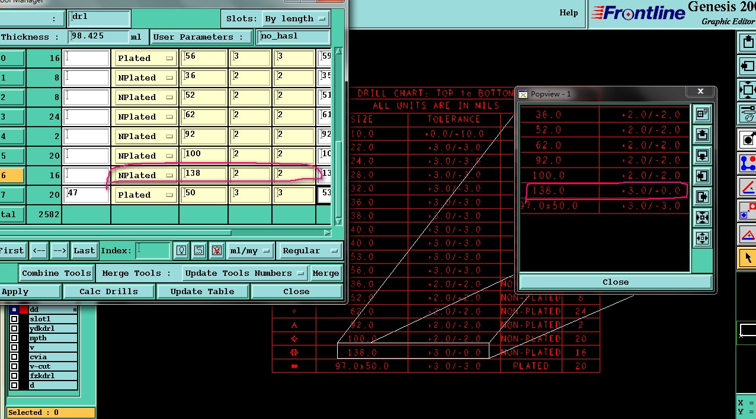Go to Last tool button
This screenshot has height=419, width=756.
pos(84,250)
